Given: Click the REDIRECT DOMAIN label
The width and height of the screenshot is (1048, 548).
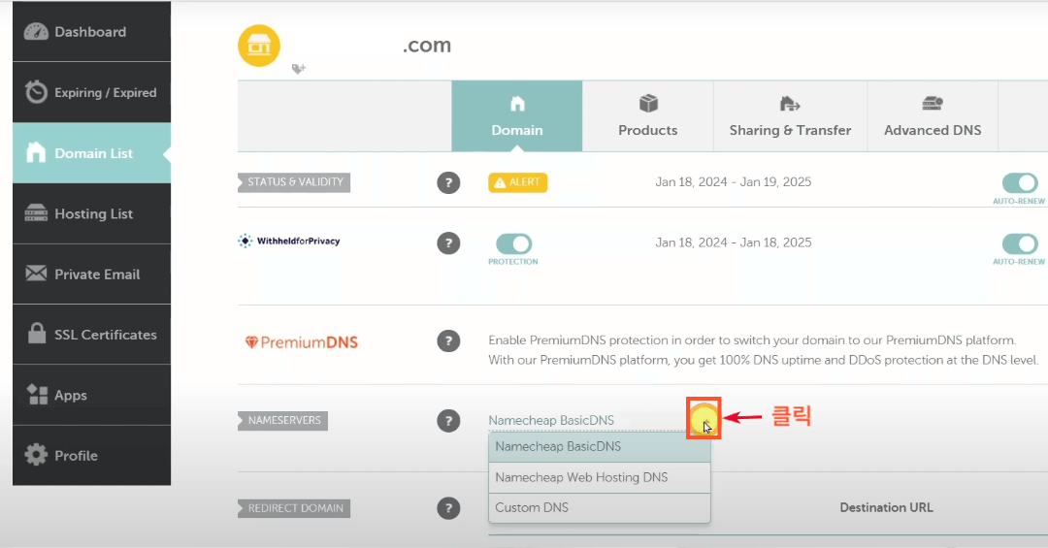Looking at the screenshot, I should [294, 508].
